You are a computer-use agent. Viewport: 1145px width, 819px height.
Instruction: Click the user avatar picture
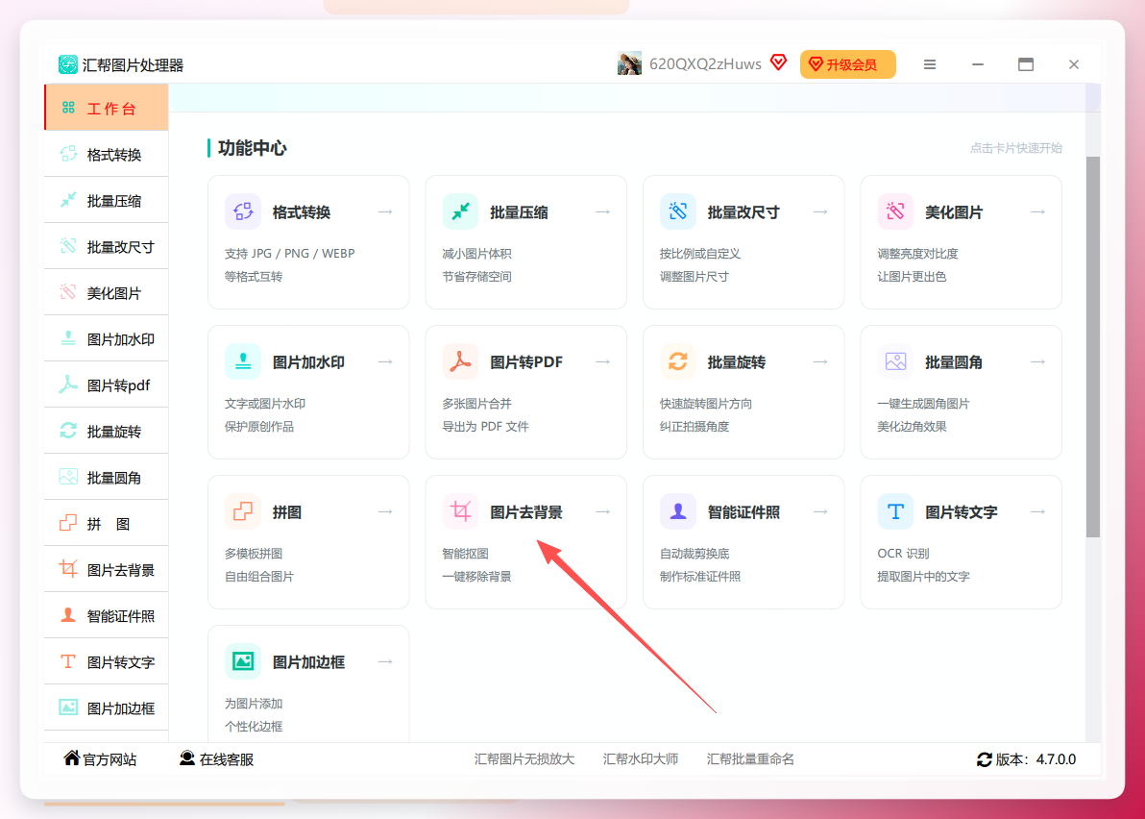click(629, 63)
